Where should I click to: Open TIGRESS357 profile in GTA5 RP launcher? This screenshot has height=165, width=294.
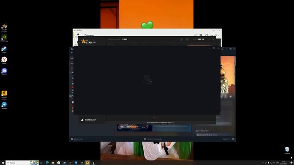point(89,120)
